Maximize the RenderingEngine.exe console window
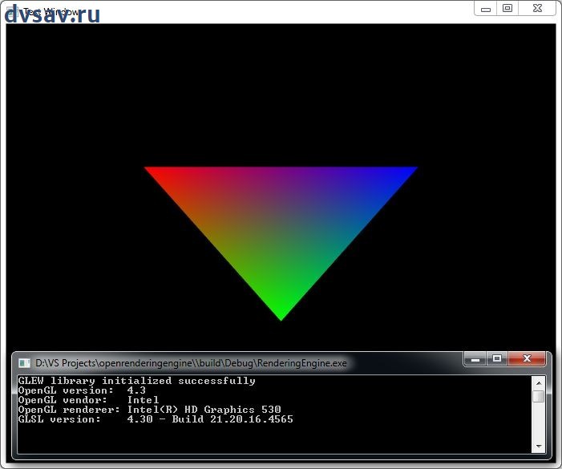 tap(497, 358)
